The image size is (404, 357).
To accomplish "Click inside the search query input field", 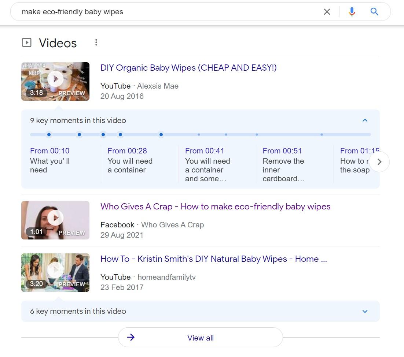I will coord(170,12).
